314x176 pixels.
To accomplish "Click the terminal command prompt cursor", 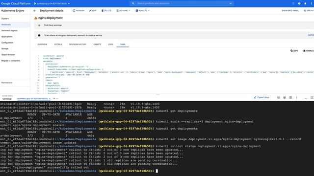I will (157, 171).
